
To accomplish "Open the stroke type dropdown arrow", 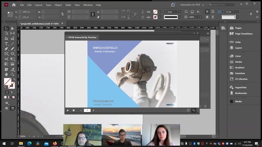I will (180, 17).
